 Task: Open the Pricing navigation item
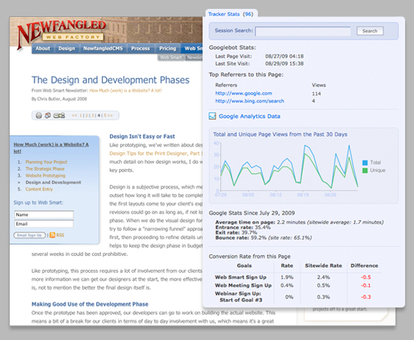pos(167,48)
